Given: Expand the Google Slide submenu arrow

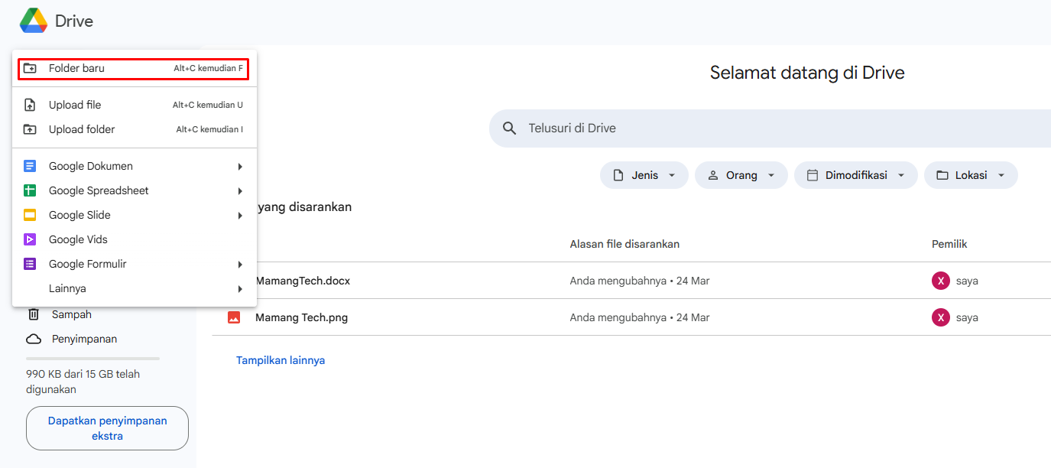Looking at the screenshot, I should (240, 216).
